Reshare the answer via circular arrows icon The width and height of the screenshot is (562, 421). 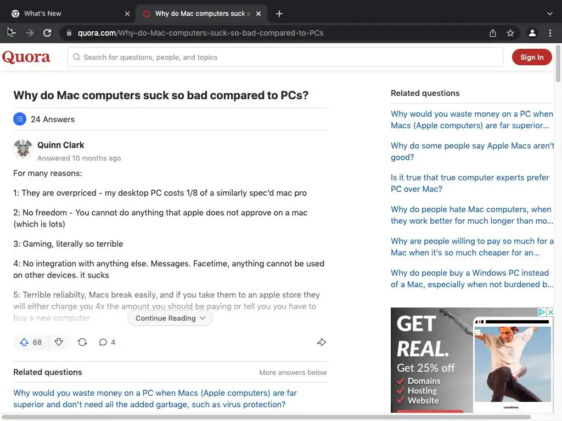pyautogui.click(x=82, y=342)
